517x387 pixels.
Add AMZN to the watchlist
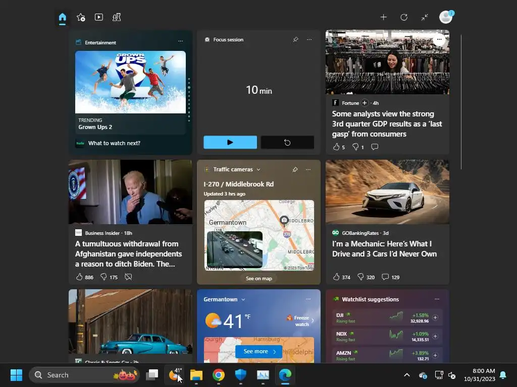point(435,355)
